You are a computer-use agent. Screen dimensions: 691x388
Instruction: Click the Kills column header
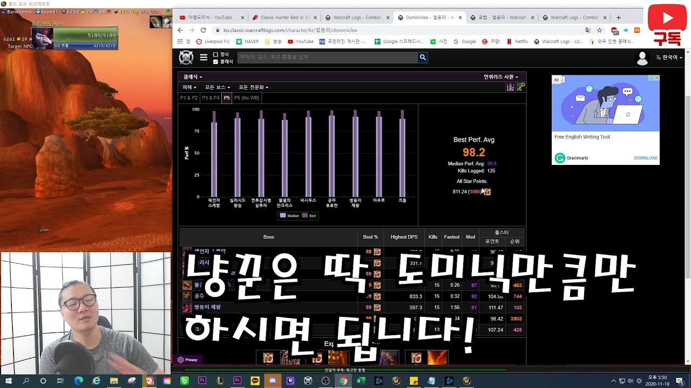coord(433,237)
